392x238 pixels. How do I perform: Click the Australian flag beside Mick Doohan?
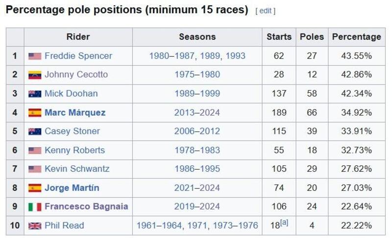tap(35, 94)
